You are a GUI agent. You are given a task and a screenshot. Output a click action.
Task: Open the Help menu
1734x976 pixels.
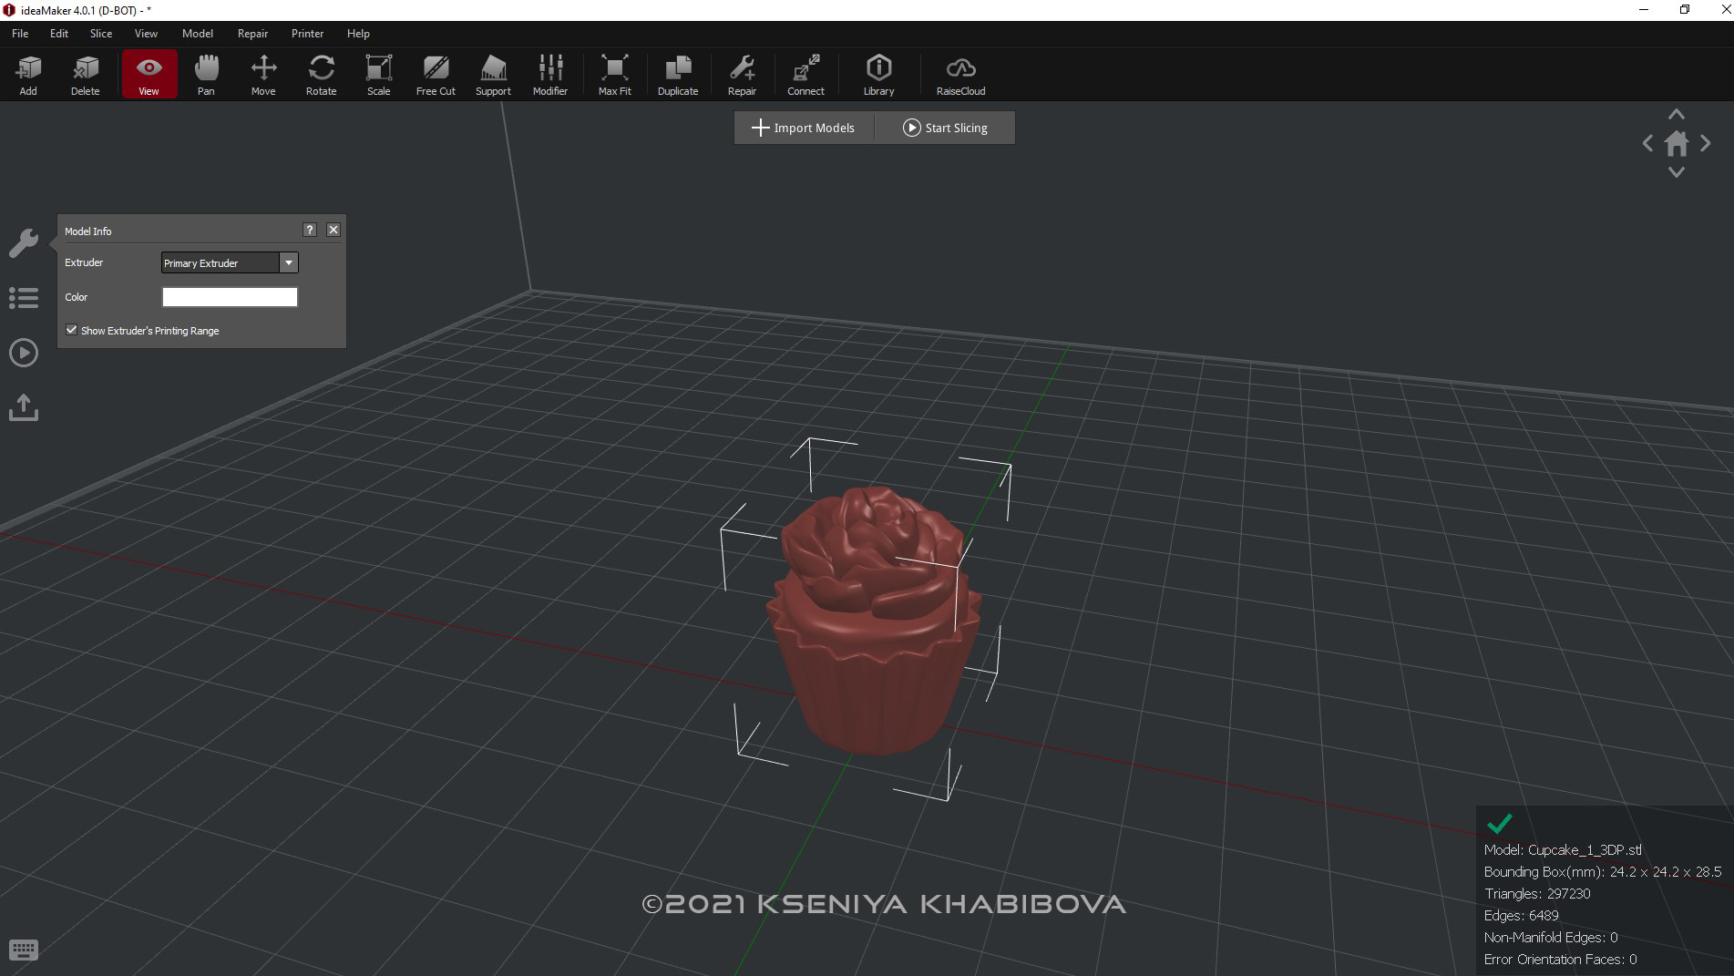(x=358, y=34)
